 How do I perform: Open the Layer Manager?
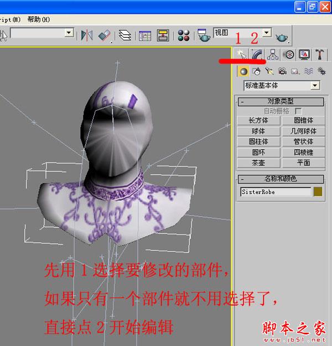125,35
